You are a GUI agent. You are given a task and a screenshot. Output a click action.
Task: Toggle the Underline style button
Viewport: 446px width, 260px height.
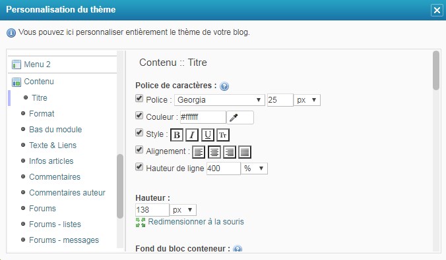point(208,135)
